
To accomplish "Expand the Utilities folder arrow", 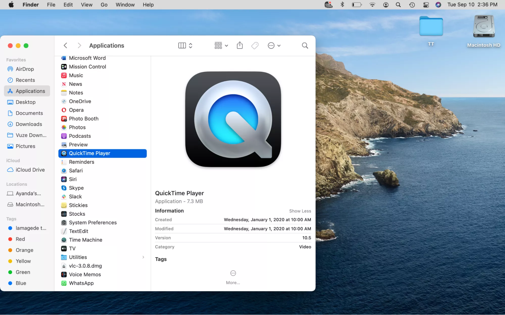I will (143, 257).
